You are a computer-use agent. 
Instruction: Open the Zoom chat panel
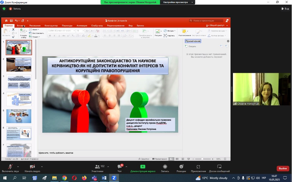click(120, 167)
